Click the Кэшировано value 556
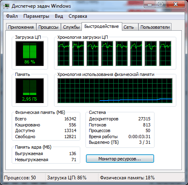 coord(73,125)
